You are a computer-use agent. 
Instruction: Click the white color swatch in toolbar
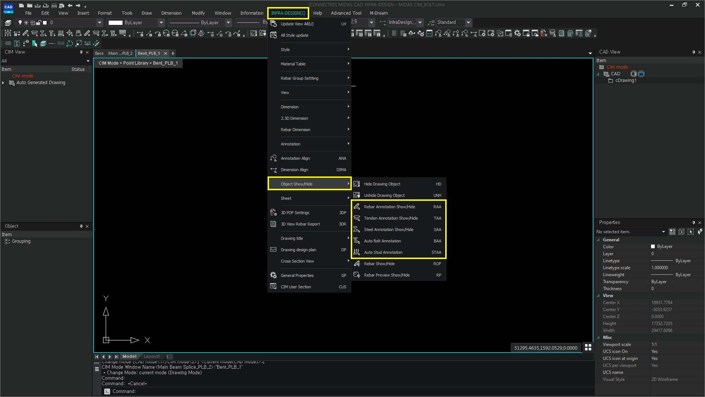[x=115, y=23]
